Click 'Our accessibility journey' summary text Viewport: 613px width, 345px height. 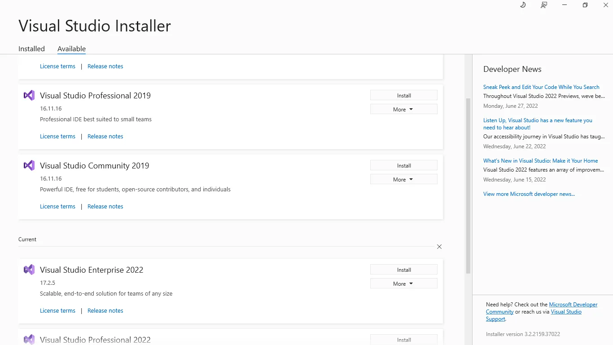tap(544, 137)
